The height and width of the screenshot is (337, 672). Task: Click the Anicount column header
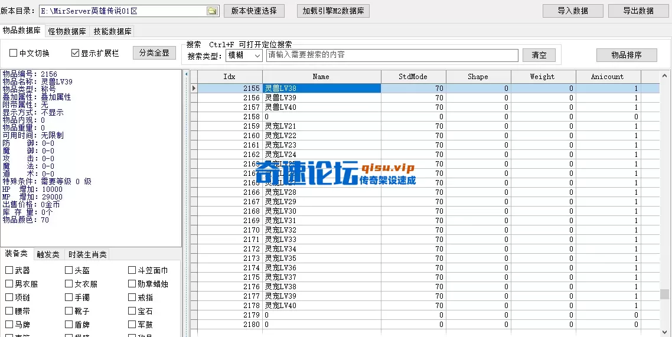(608, 77)
